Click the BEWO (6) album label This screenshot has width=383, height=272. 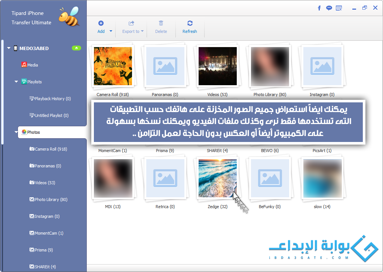[270, 151]
